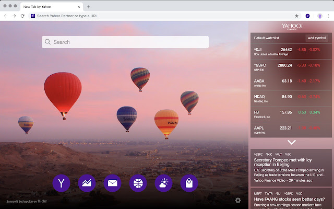
Task: Click Yahoo Finance Video source label
Action: pos(269,180)
